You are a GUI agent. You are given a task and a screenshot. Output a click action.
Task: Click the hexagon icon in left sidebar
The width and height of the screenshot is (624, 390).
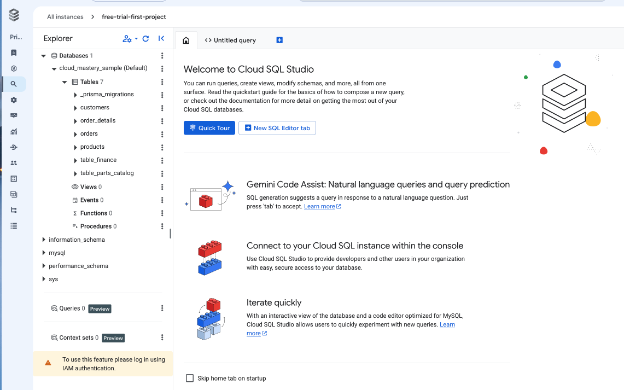(x=14, y=68)
